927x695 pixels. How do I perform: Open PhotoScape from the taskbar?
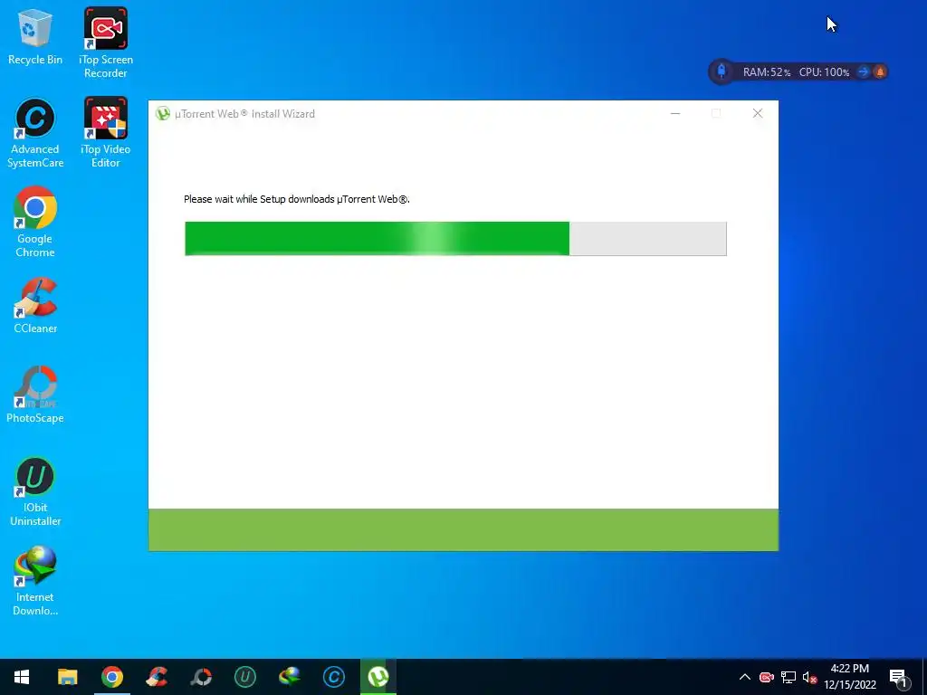[x=201, y=677]
